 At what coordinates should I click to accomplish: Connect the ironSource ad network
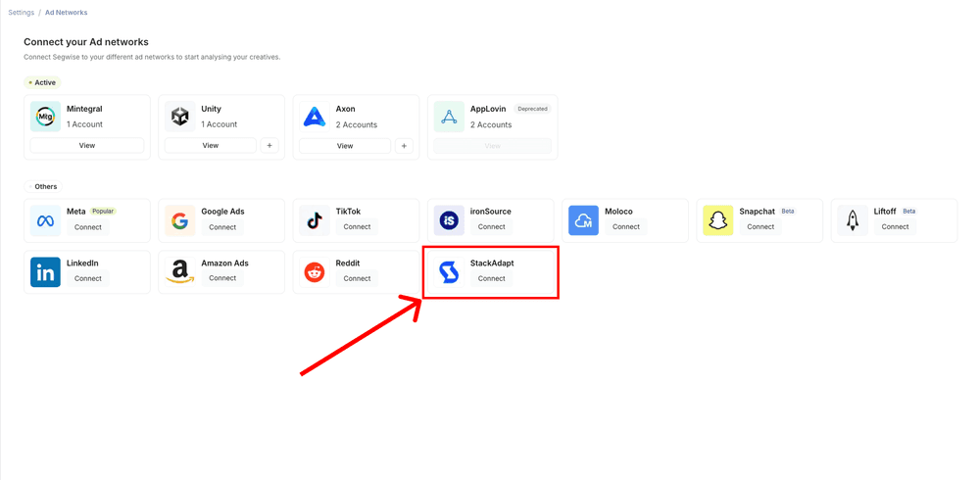[491, 227]
